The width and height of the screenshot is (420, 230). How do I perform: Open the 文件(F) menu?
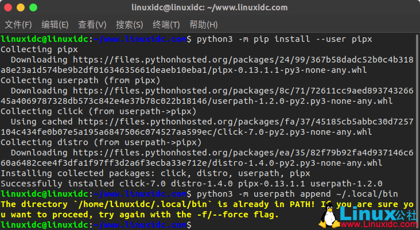[18, 25]
